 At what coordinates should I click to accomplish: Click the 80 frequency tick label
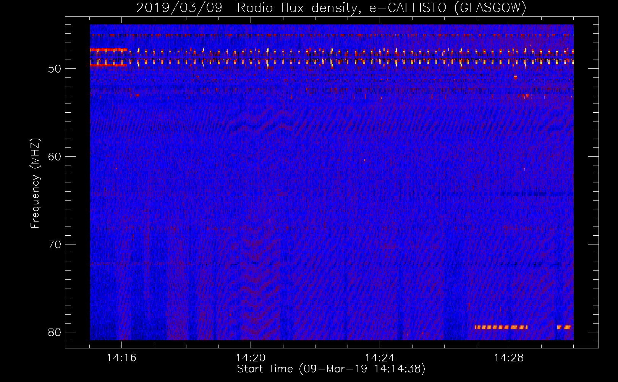55,332
